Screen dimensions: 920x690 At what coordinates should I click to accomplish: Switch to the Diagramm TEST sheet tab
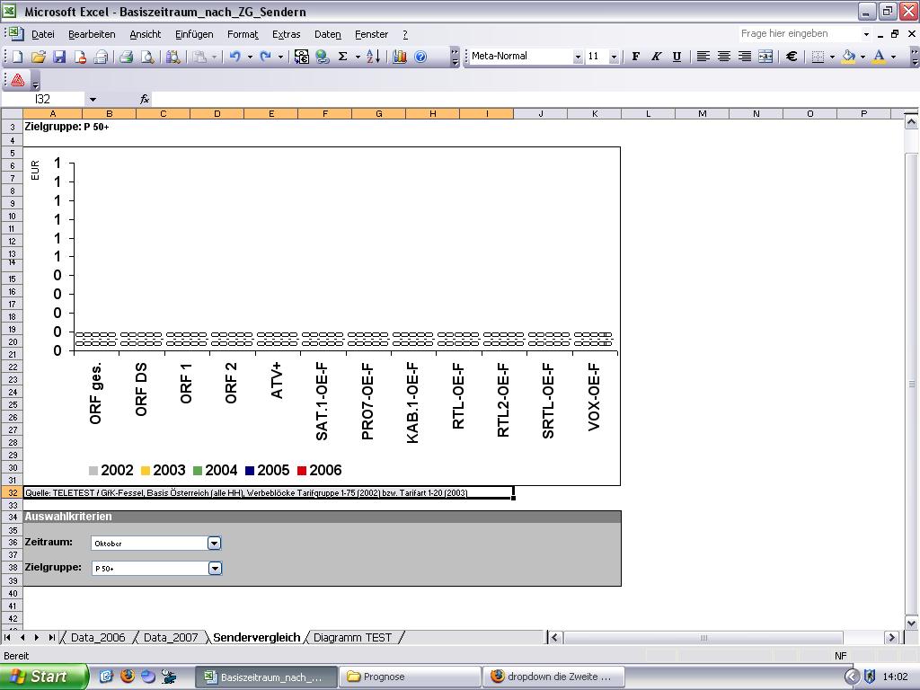coord(352,638)
